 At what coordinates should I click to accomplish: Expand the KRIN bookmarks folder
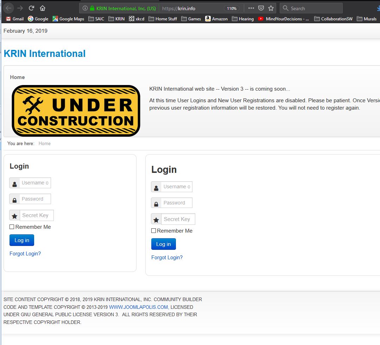click(x=116, y=19)
